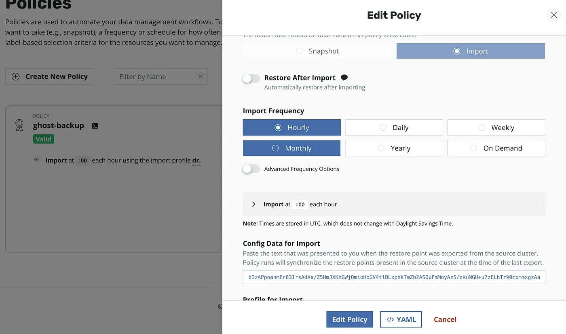Open the YAML view button

(401, 319)
